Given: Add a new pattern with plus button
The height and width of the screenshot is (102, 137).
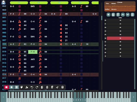Looking at the screenshot, I should click(108, 15).
